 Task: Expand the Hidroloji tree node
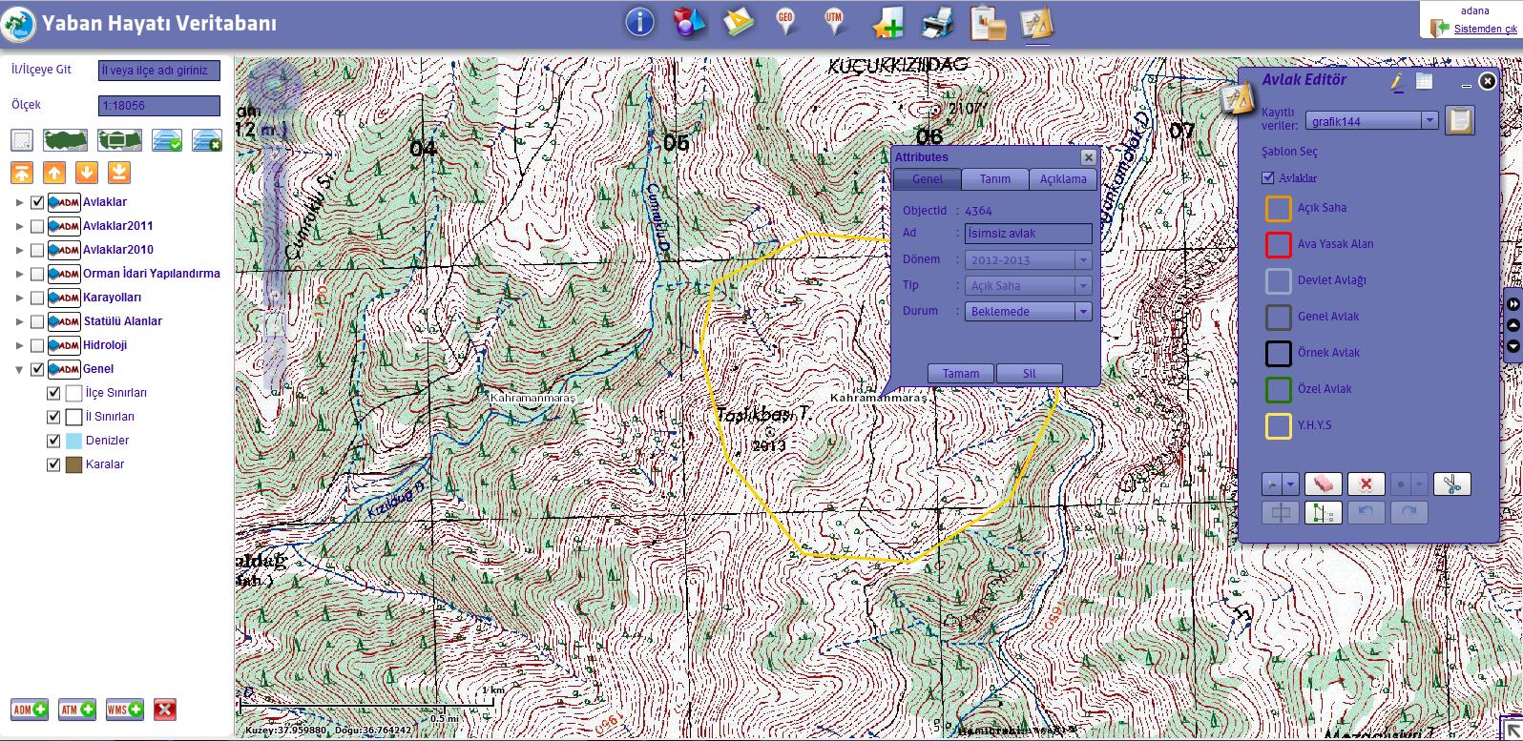(19, 345)
